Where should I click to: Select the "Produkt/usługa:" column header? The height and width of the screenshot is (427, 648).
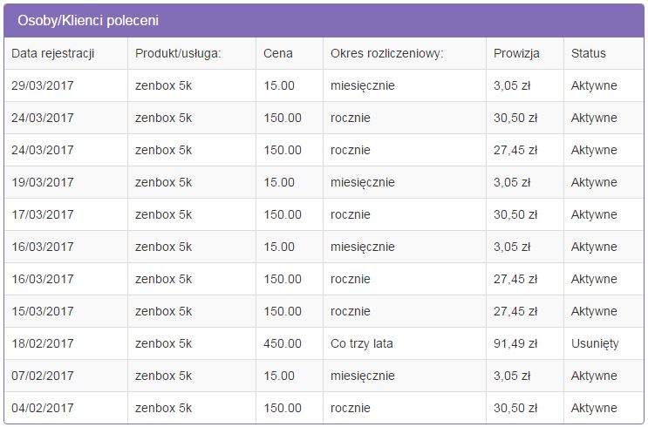(178, 53)
